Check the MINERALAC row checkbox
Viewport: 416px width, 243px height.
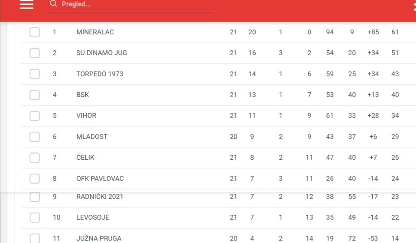tap(35, 32)
